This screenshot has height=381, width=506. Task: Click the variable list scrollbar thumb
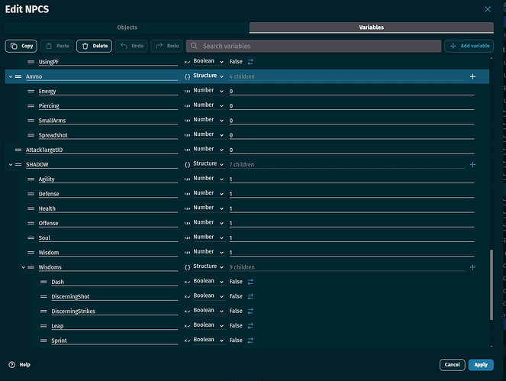(491, 285)
